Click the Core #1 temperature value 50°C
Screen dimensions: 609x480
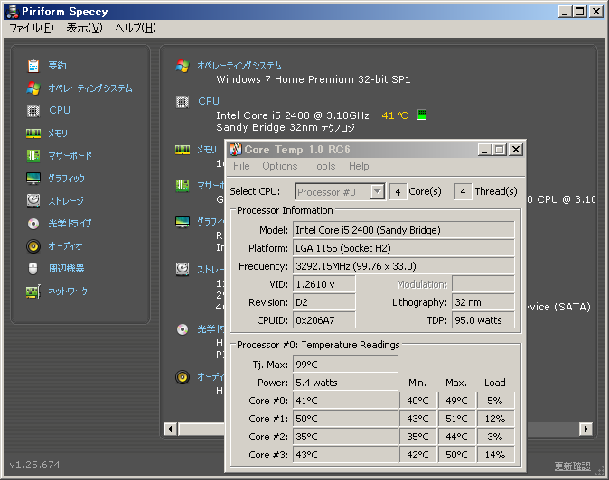(x=345, y=419)
